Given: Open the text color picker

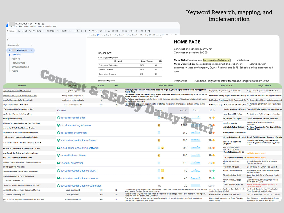Looking at the screenshot, I should (x=97, y=31).
